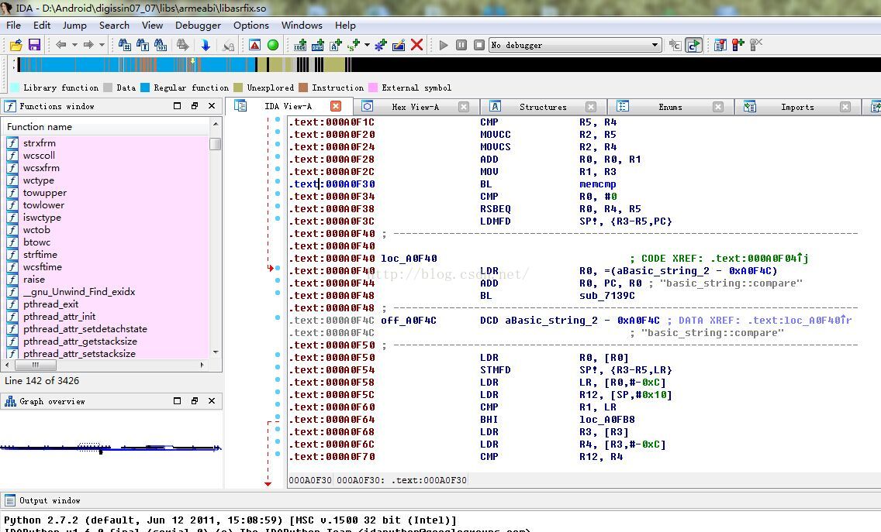
Task: Click the blue down arrow jump icon
Action: click(206, 45)
